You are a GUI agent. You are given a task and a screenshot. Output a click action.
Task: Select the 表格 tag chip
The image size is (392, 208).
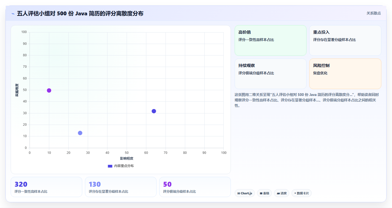click(264, 193)
